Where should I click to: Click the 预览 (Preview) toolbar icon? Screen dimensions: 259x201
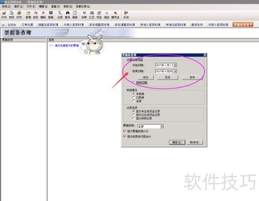pos(11,13)
